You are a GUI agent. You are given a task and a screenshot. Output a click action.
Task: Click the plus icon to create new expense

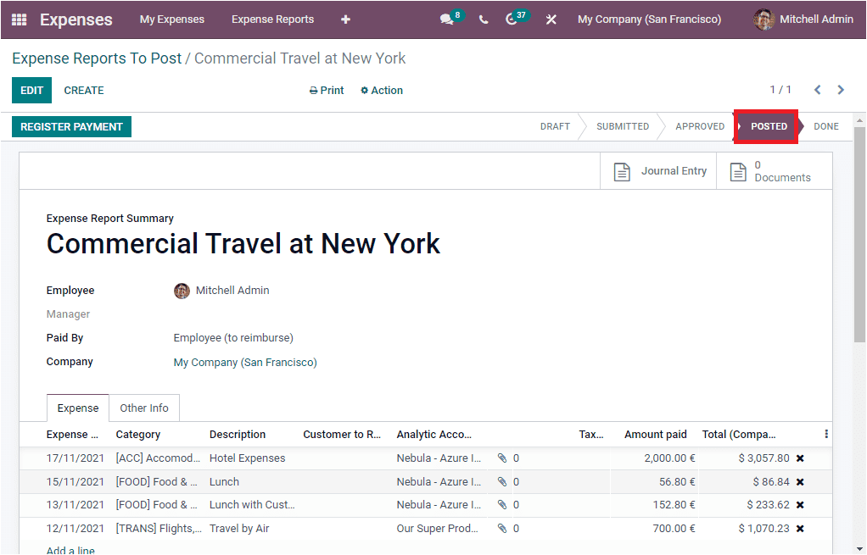(345, 19)
